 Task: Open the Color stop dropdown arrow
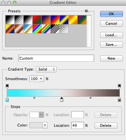coord(45,125)
